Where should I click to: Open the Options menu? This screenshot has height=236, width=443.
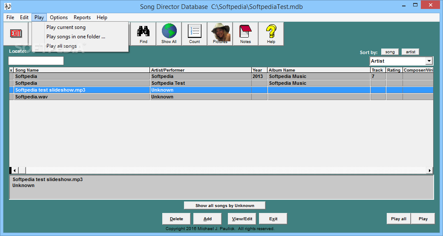click(x=59, y=17)
